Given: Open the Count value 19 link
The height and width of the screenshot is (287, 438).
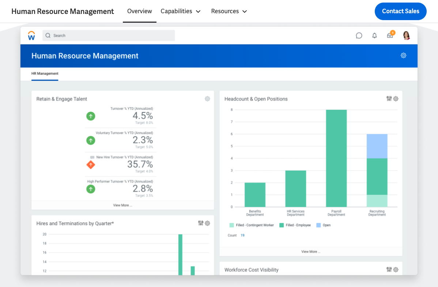Looking at the screenshot, I should coord(242,235).
